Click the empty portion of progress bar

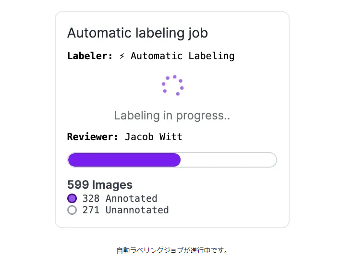pyautogui.click(x=228, y=160)
